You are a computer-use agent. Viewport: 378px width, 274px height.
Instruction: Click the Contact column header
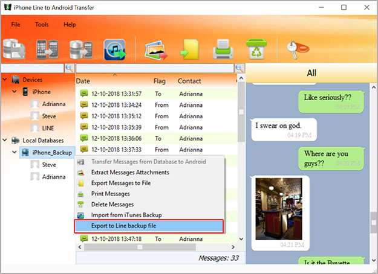[x=189, y=81]
